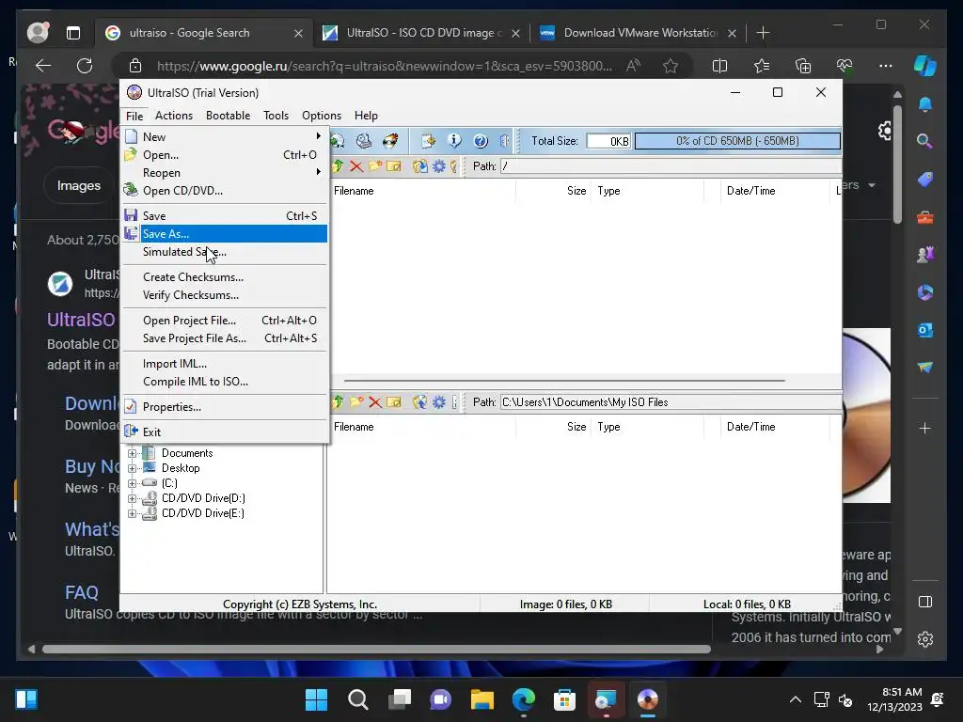The height and width of the screenshot is (722, 963).
Task: Click New Folder icon in image pane toolbar
Action: (x=375, y=166)
